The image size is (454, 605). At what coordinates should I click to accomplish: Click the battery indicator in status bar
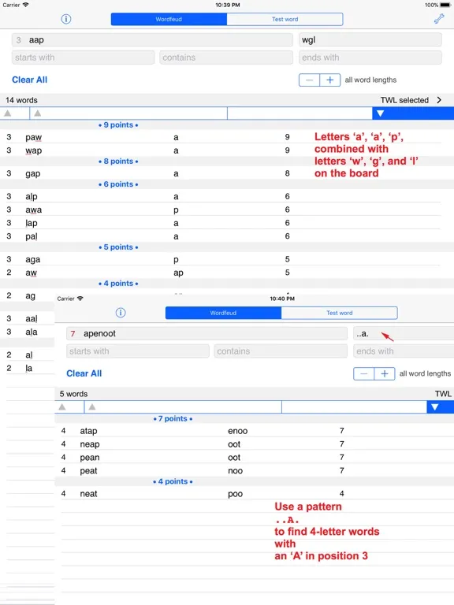(445, 5)
